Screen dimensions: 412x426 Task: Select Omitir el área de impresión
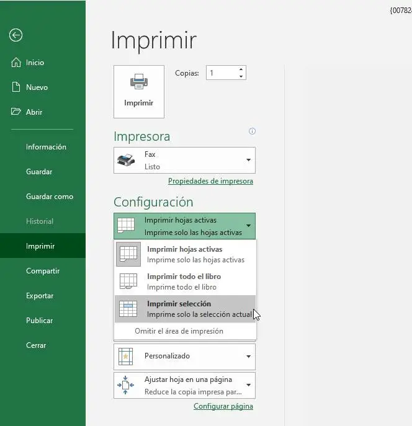(x=179, y=331)
